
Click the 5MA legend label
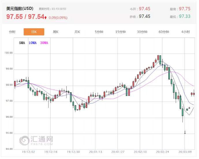click(22, 43)
